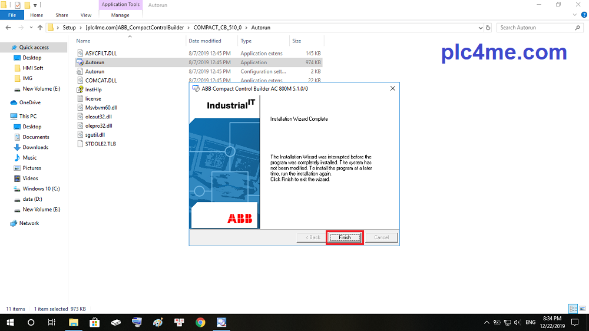Sort by the Name column header

click(83, 41)
